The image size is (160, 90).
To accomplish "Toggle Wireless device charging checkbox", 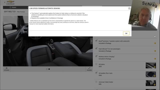I will pyautogui.click(x=96, y=56).
